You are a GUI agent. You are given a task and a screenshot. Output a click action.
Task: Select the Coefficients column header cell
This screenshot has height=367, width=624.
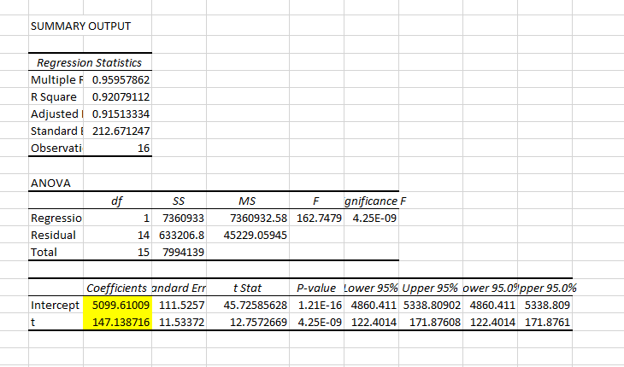[x=118, y=288]
